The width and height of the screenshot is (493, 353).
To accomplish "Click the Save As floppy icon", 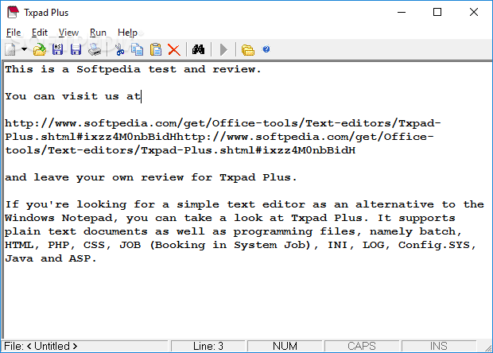I will point(57,49).
